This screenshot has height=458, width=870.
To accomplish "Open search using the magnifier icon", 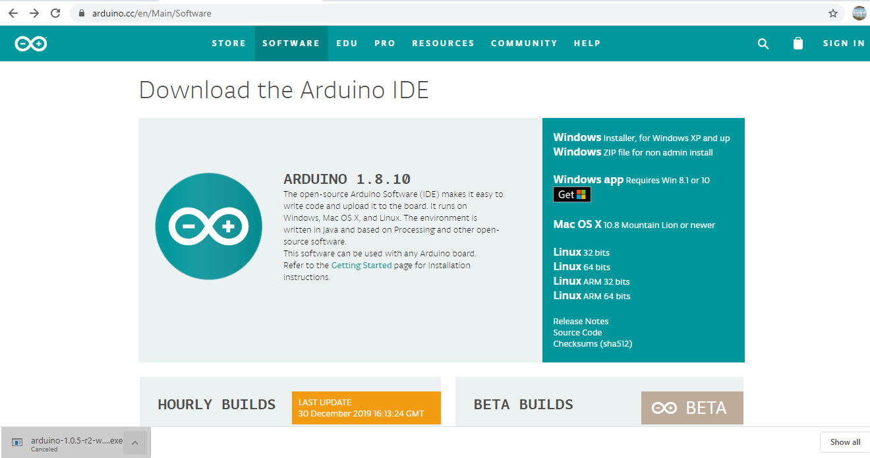I will (763, 43).
